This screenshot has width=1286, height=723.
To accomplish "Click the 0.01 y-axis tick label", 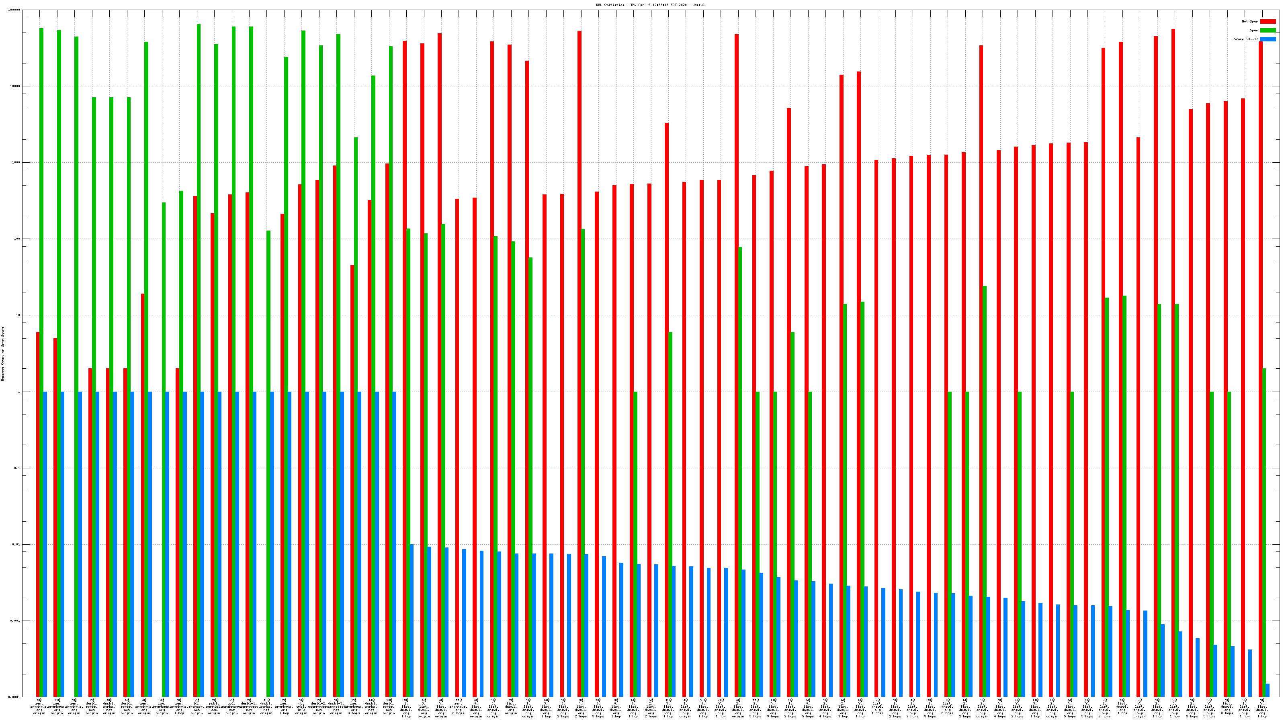I will pos(17,544).
